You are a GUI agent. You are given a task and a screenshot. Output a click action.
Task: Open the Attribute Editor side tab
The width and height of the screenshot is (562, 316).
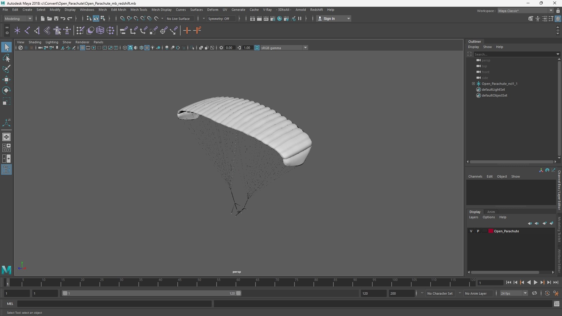(x=559, y=261)
